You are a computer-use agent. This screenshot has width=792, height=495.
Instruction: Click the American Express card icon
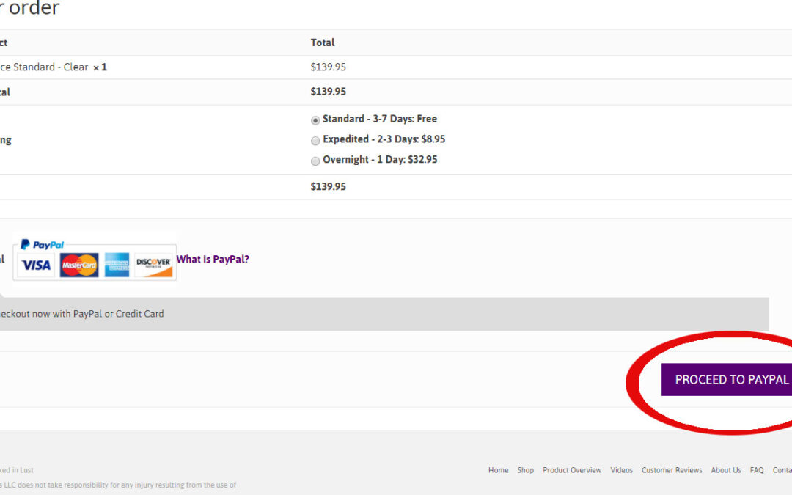[117, 265]
